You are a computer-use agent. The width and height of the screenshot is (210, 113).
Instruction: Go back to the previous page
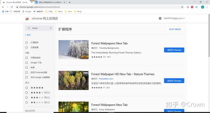tap(3, 7)
